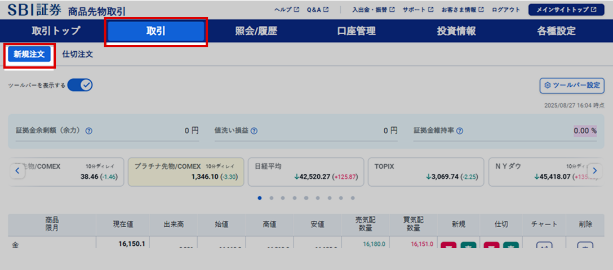Select the 取引 main tab
Viewport: 613px width, 270px height.
156,31
